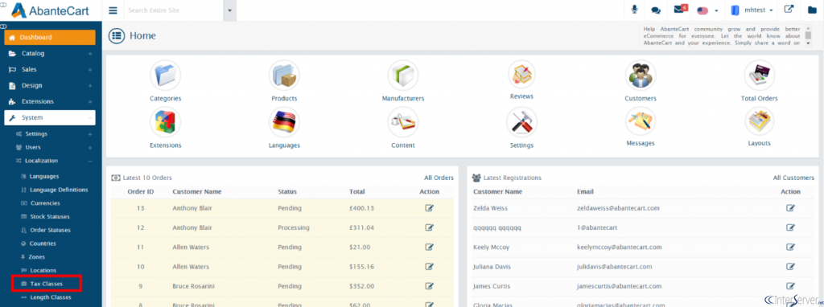Open the chat bubbles icon
Viewport: 824px width, 307px height.
[x=656, y=10]
